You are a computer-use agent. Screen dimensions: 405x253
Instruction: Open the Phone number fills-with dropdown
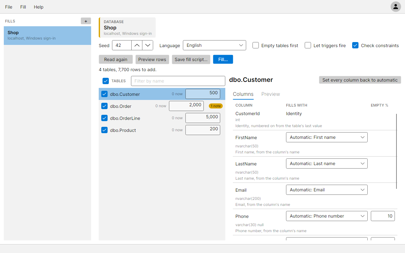click(x=327, y=216)
